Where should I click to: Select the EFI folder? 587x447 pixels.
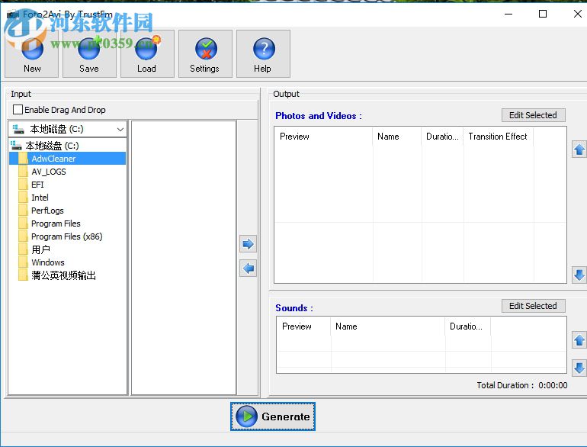point(37,185)
